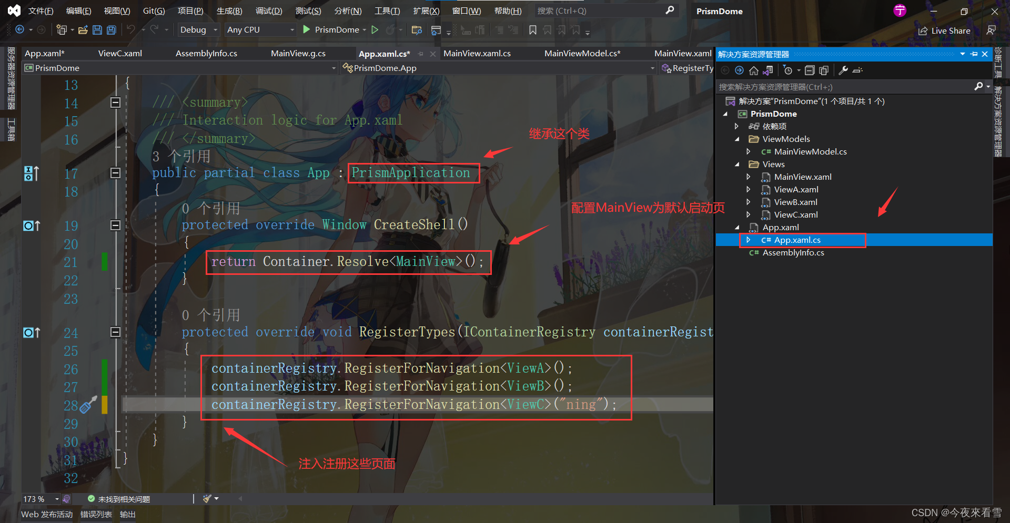Open the Git(G) menu
Viewport: 1010px width, 523px height.
[154, 11]
